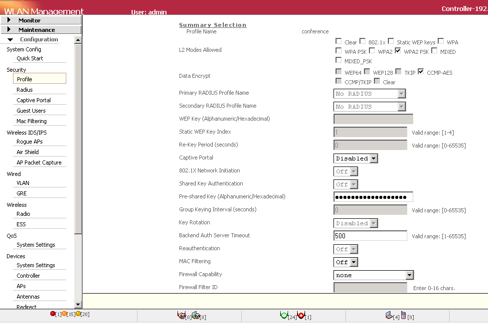This screenshot has height=323, width=488.
Task: Open the Firewall Capability dropdown
Action: (373, 275)
